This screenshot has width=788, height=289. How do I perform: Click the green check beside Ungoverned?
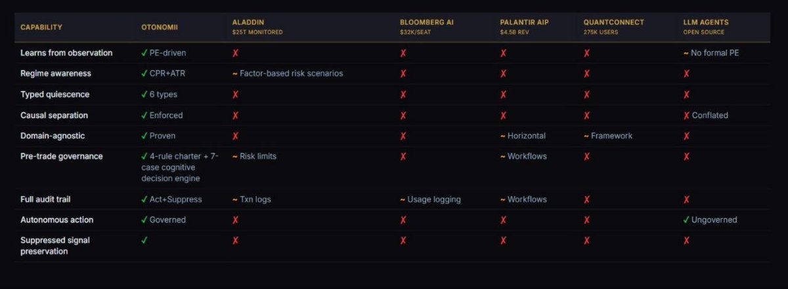686,220
